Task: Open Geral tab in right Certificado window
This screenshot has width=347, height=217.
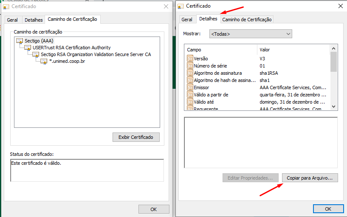Action: click(x=187, y=20)
